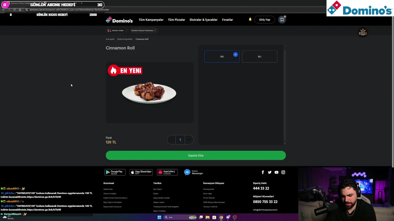The width and height of the screenshot is (394, 221).
Task: Go to Ekstra & İçecekler breadcrumb
Action: pos(125,39)
